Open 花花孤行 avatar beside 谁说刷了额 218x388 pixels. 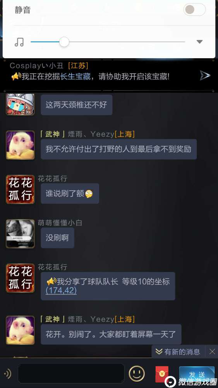pyautogui.click(x=20, y=189)
